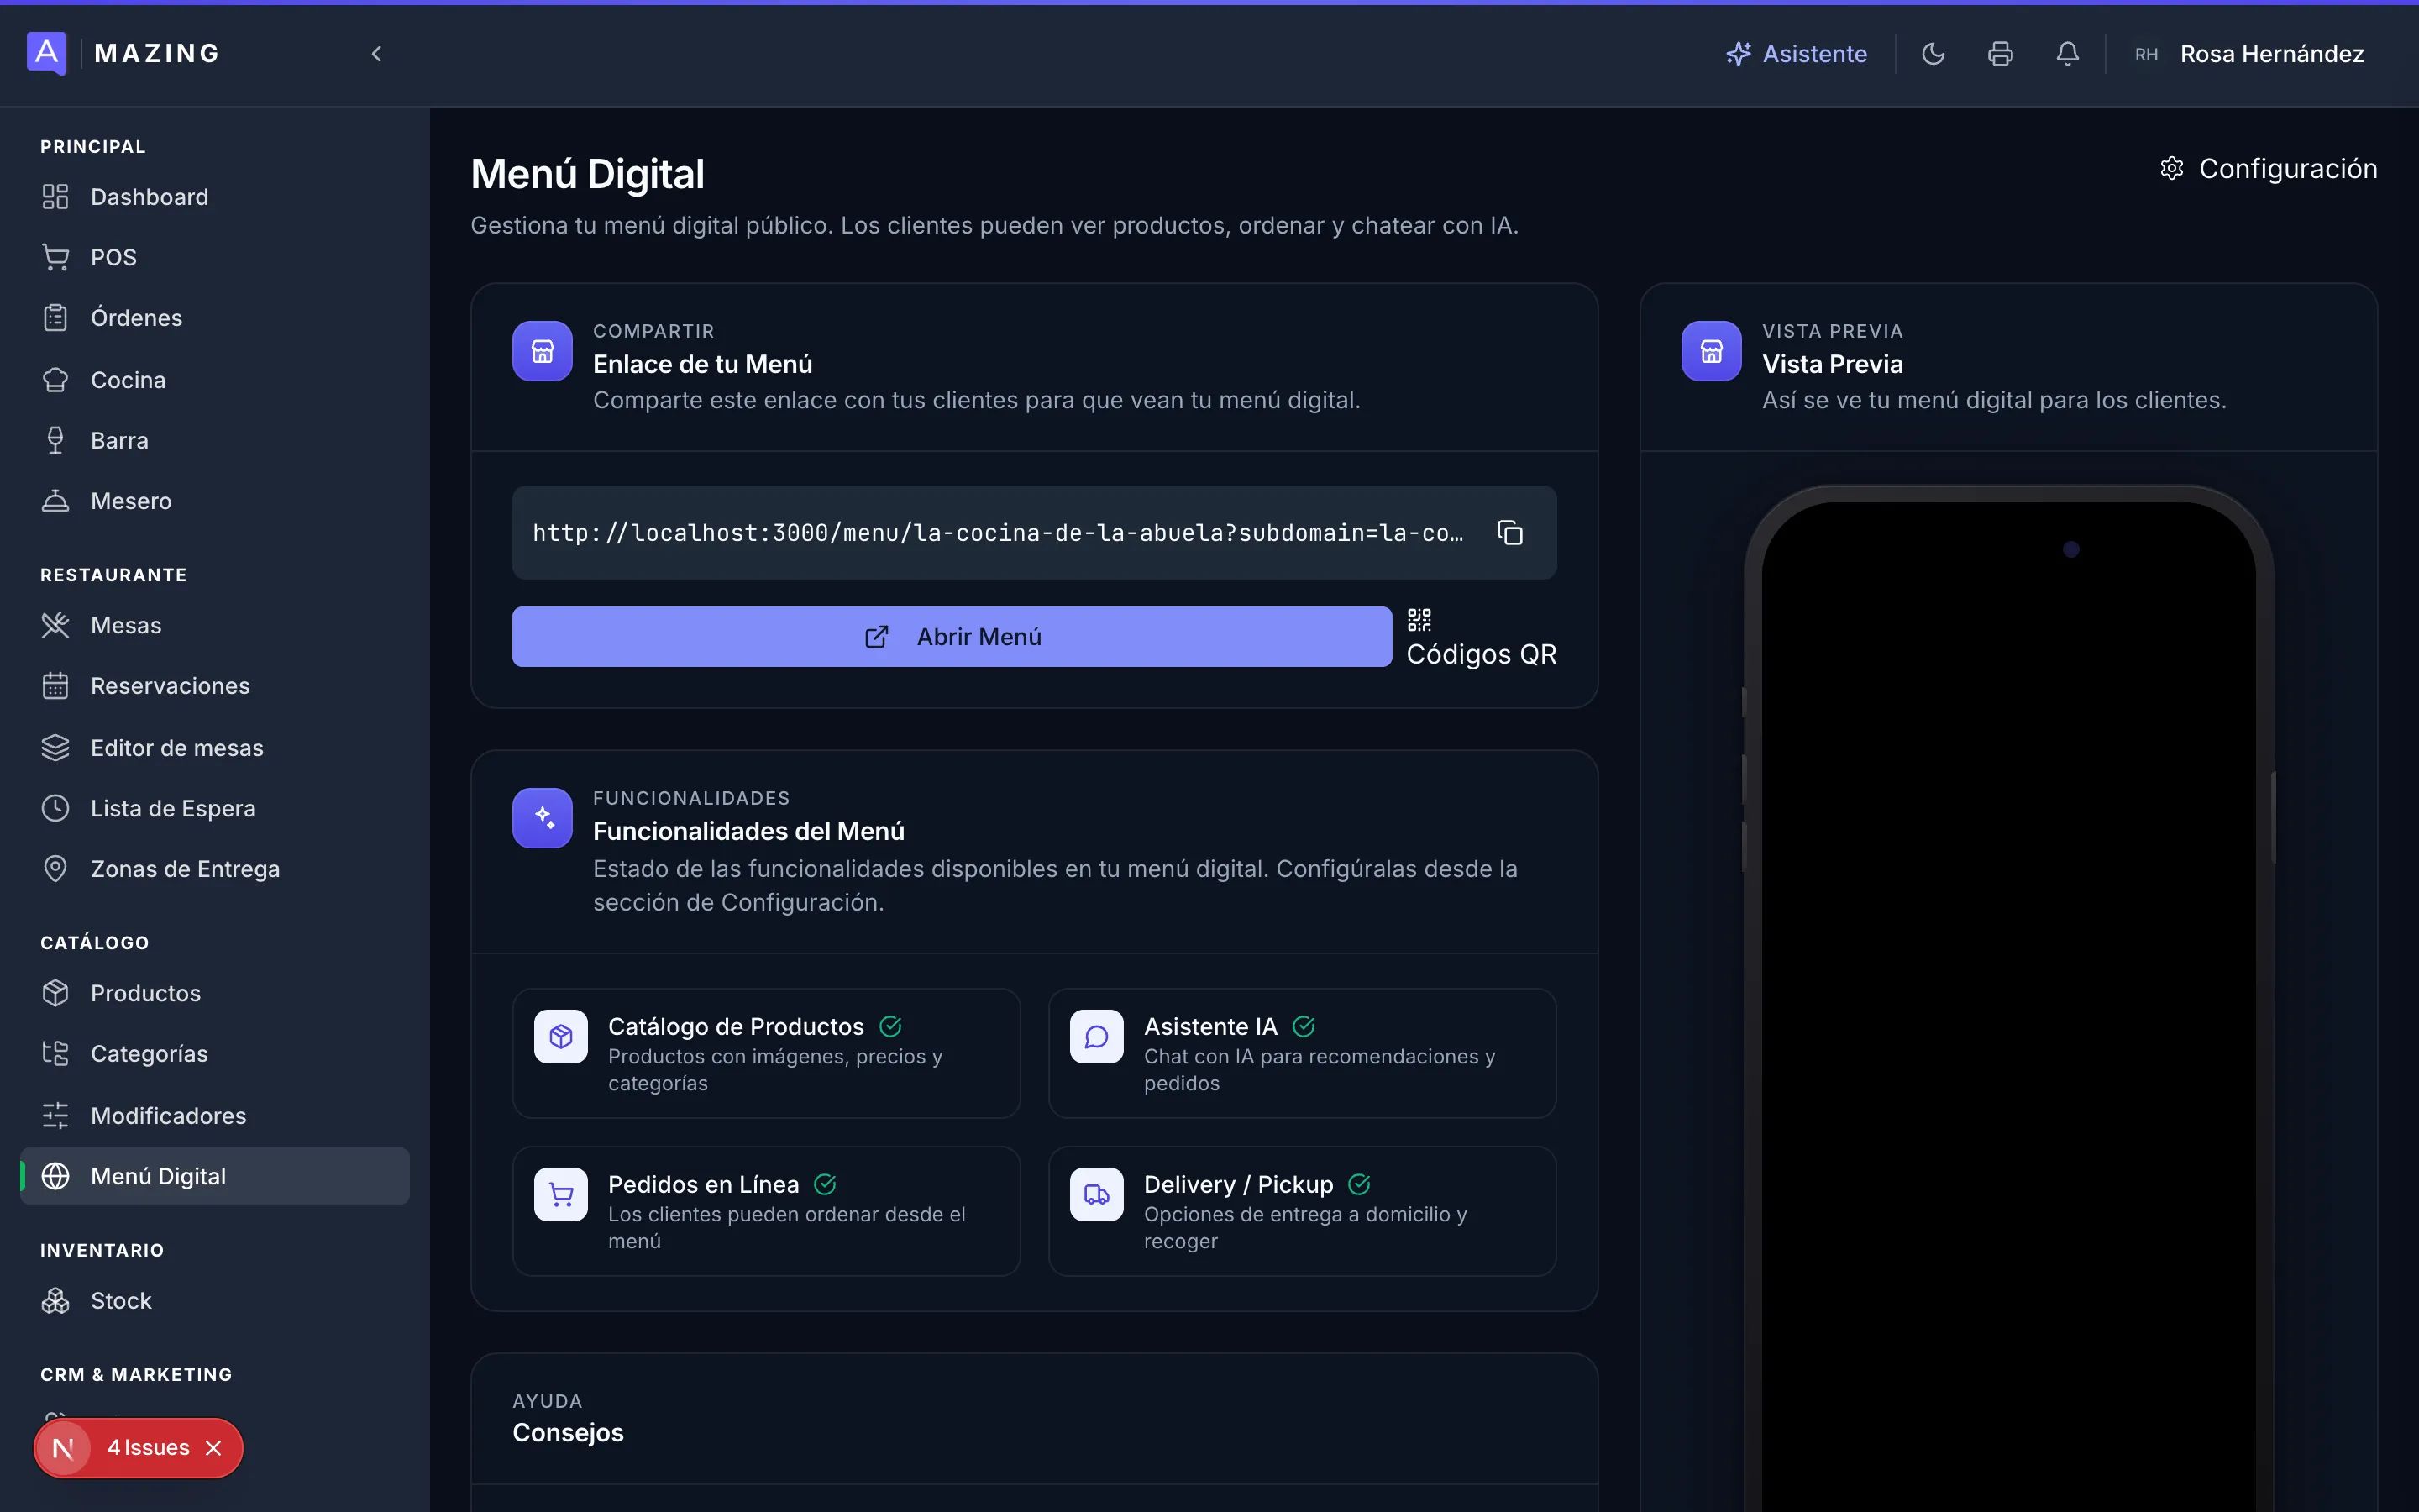The image size is (2419, 1512).
Task: Click the menu URL field
Action: (x=1034, y=533)
